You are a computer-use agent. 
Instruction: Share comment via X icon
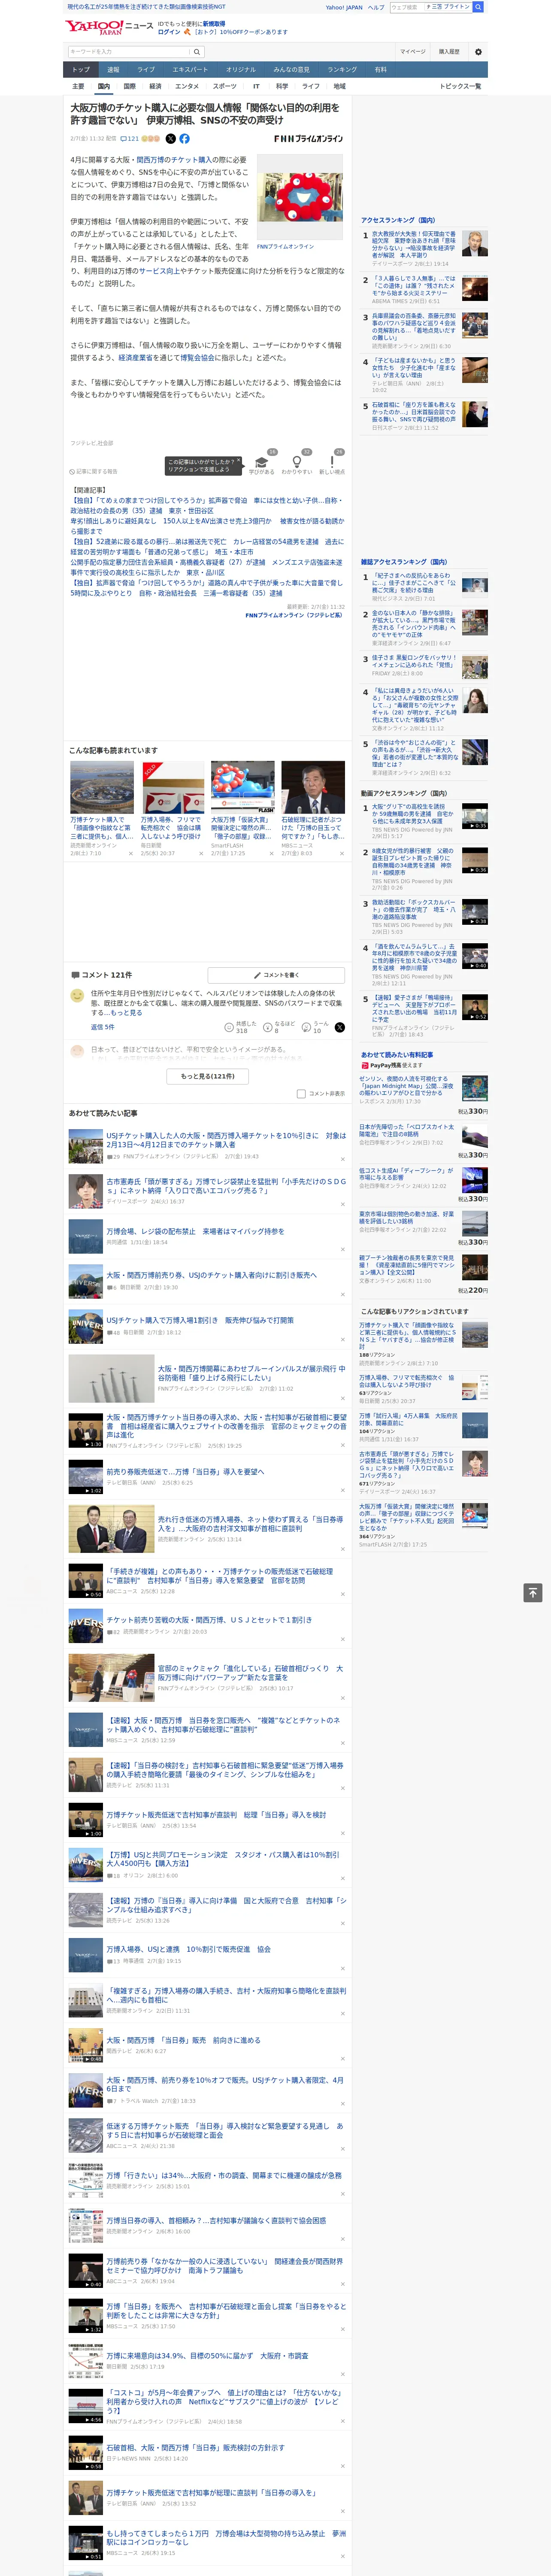(340, 1027)
